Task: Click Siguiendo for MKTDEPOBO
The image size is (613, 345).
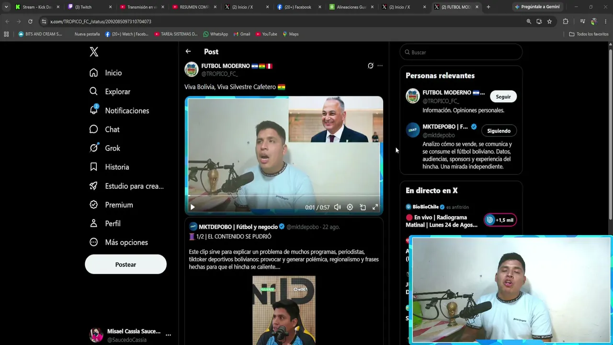Action: 499,131
